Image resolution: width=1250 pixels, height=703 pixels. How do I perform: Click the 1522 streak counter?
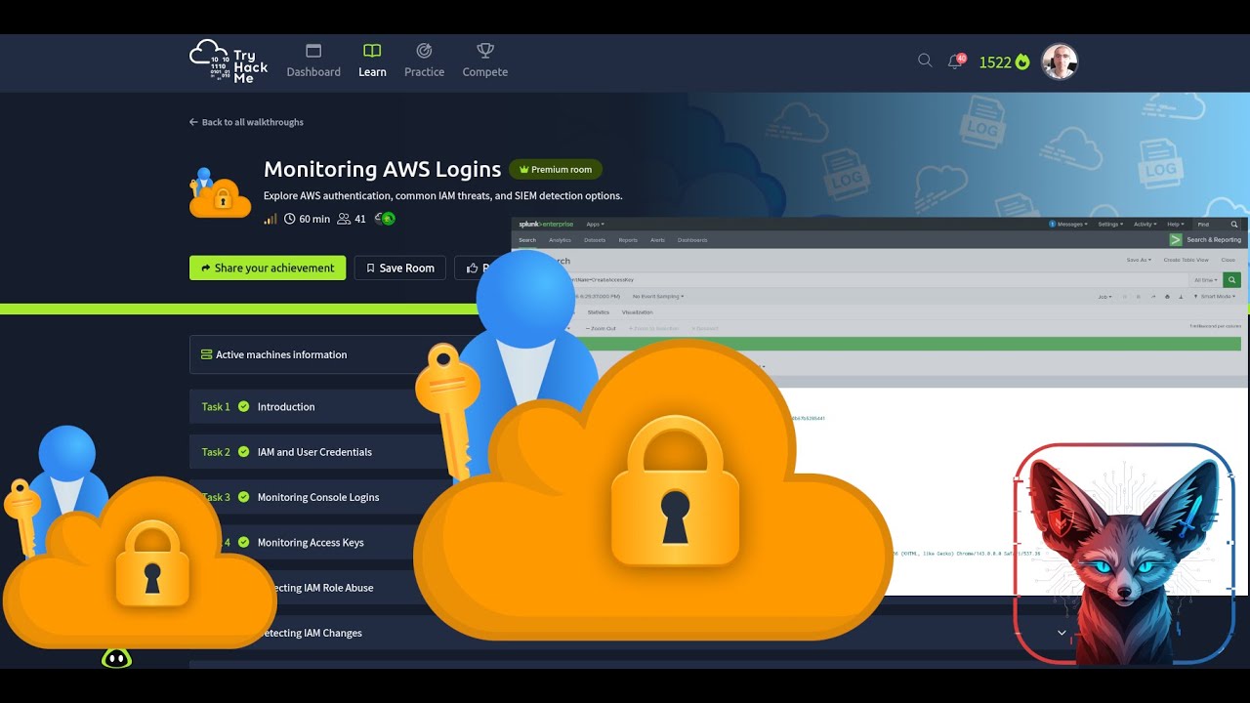click(1004, 62)
